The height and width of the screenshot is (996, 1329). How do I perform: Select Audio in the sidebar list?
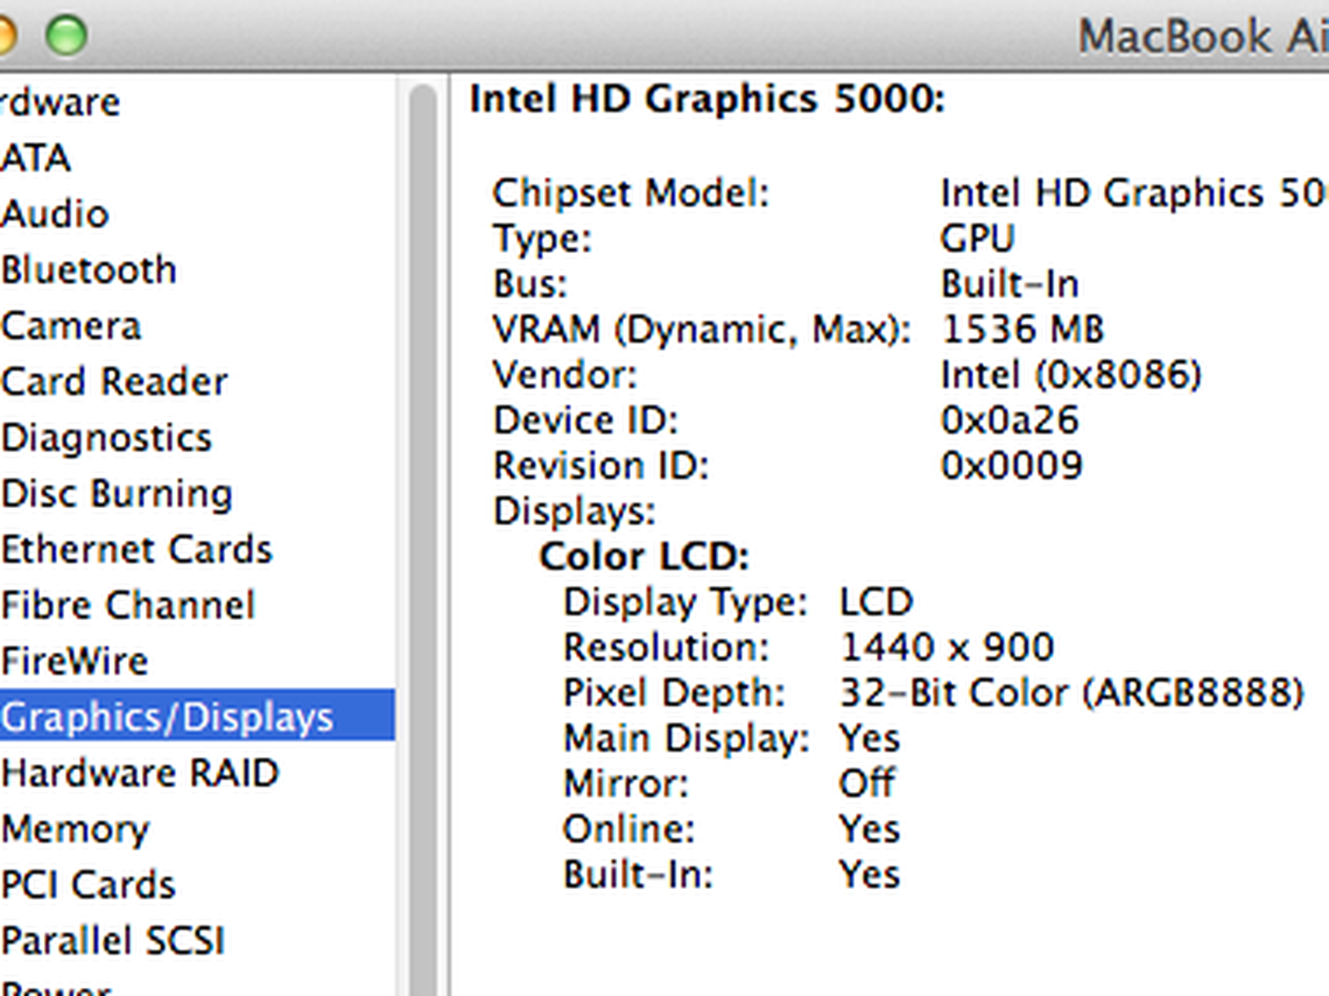coord(55,214)
